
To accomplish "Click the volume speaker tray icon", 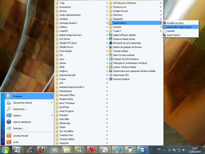I will tap(184, 150).
